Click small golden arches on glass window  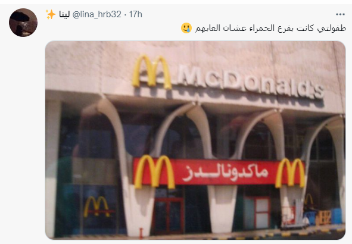(x=96, y=207)
